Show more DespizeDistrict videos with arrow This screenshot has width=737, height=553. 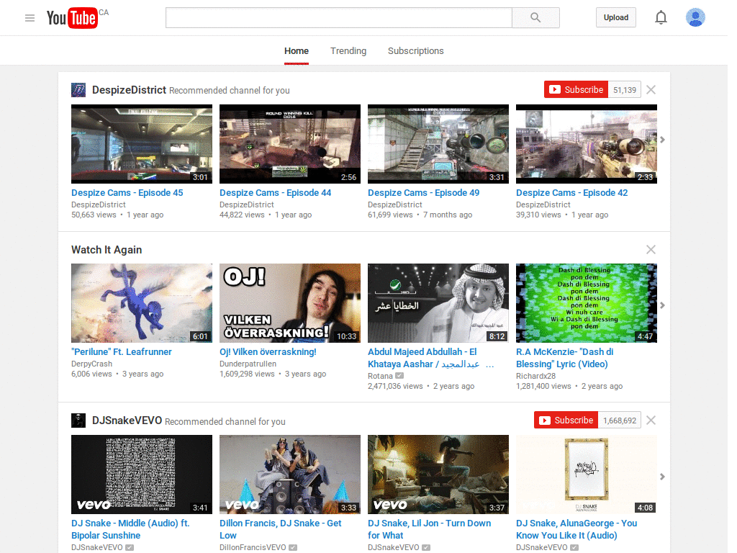click(662, 140)
